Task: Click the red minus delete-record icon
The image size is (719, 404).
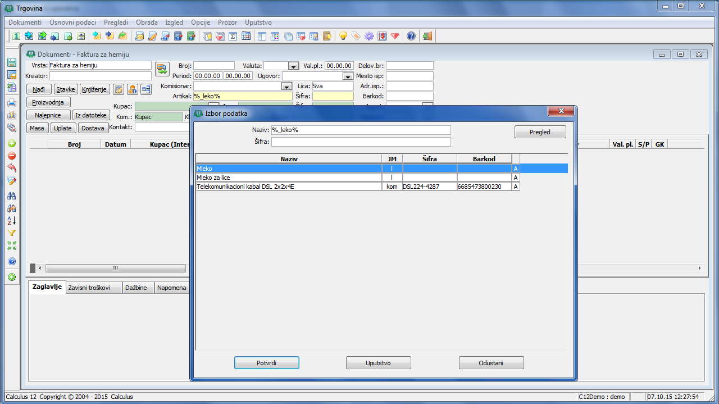Action: (11, 156)
